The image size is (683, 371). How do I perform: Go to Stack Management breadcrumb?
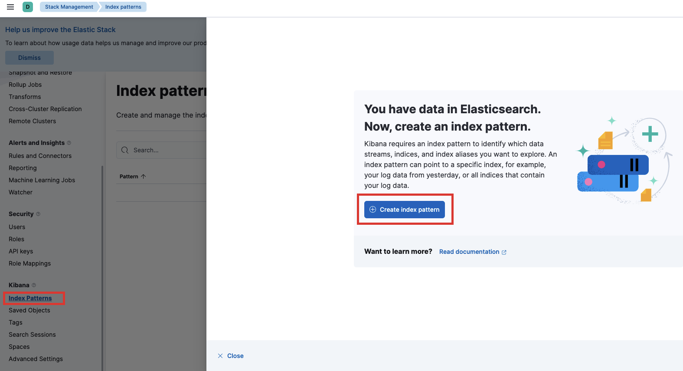69,7
